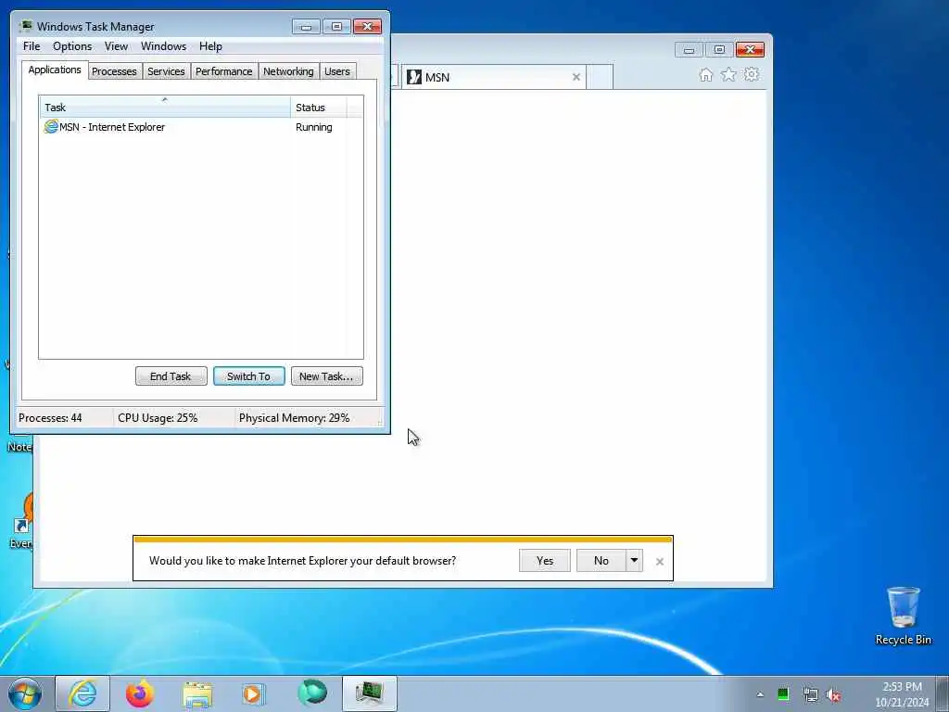Screen dimensions: 949x712
Task: Select the MSN - Internet Explorer task row
Action: [201, 127]
